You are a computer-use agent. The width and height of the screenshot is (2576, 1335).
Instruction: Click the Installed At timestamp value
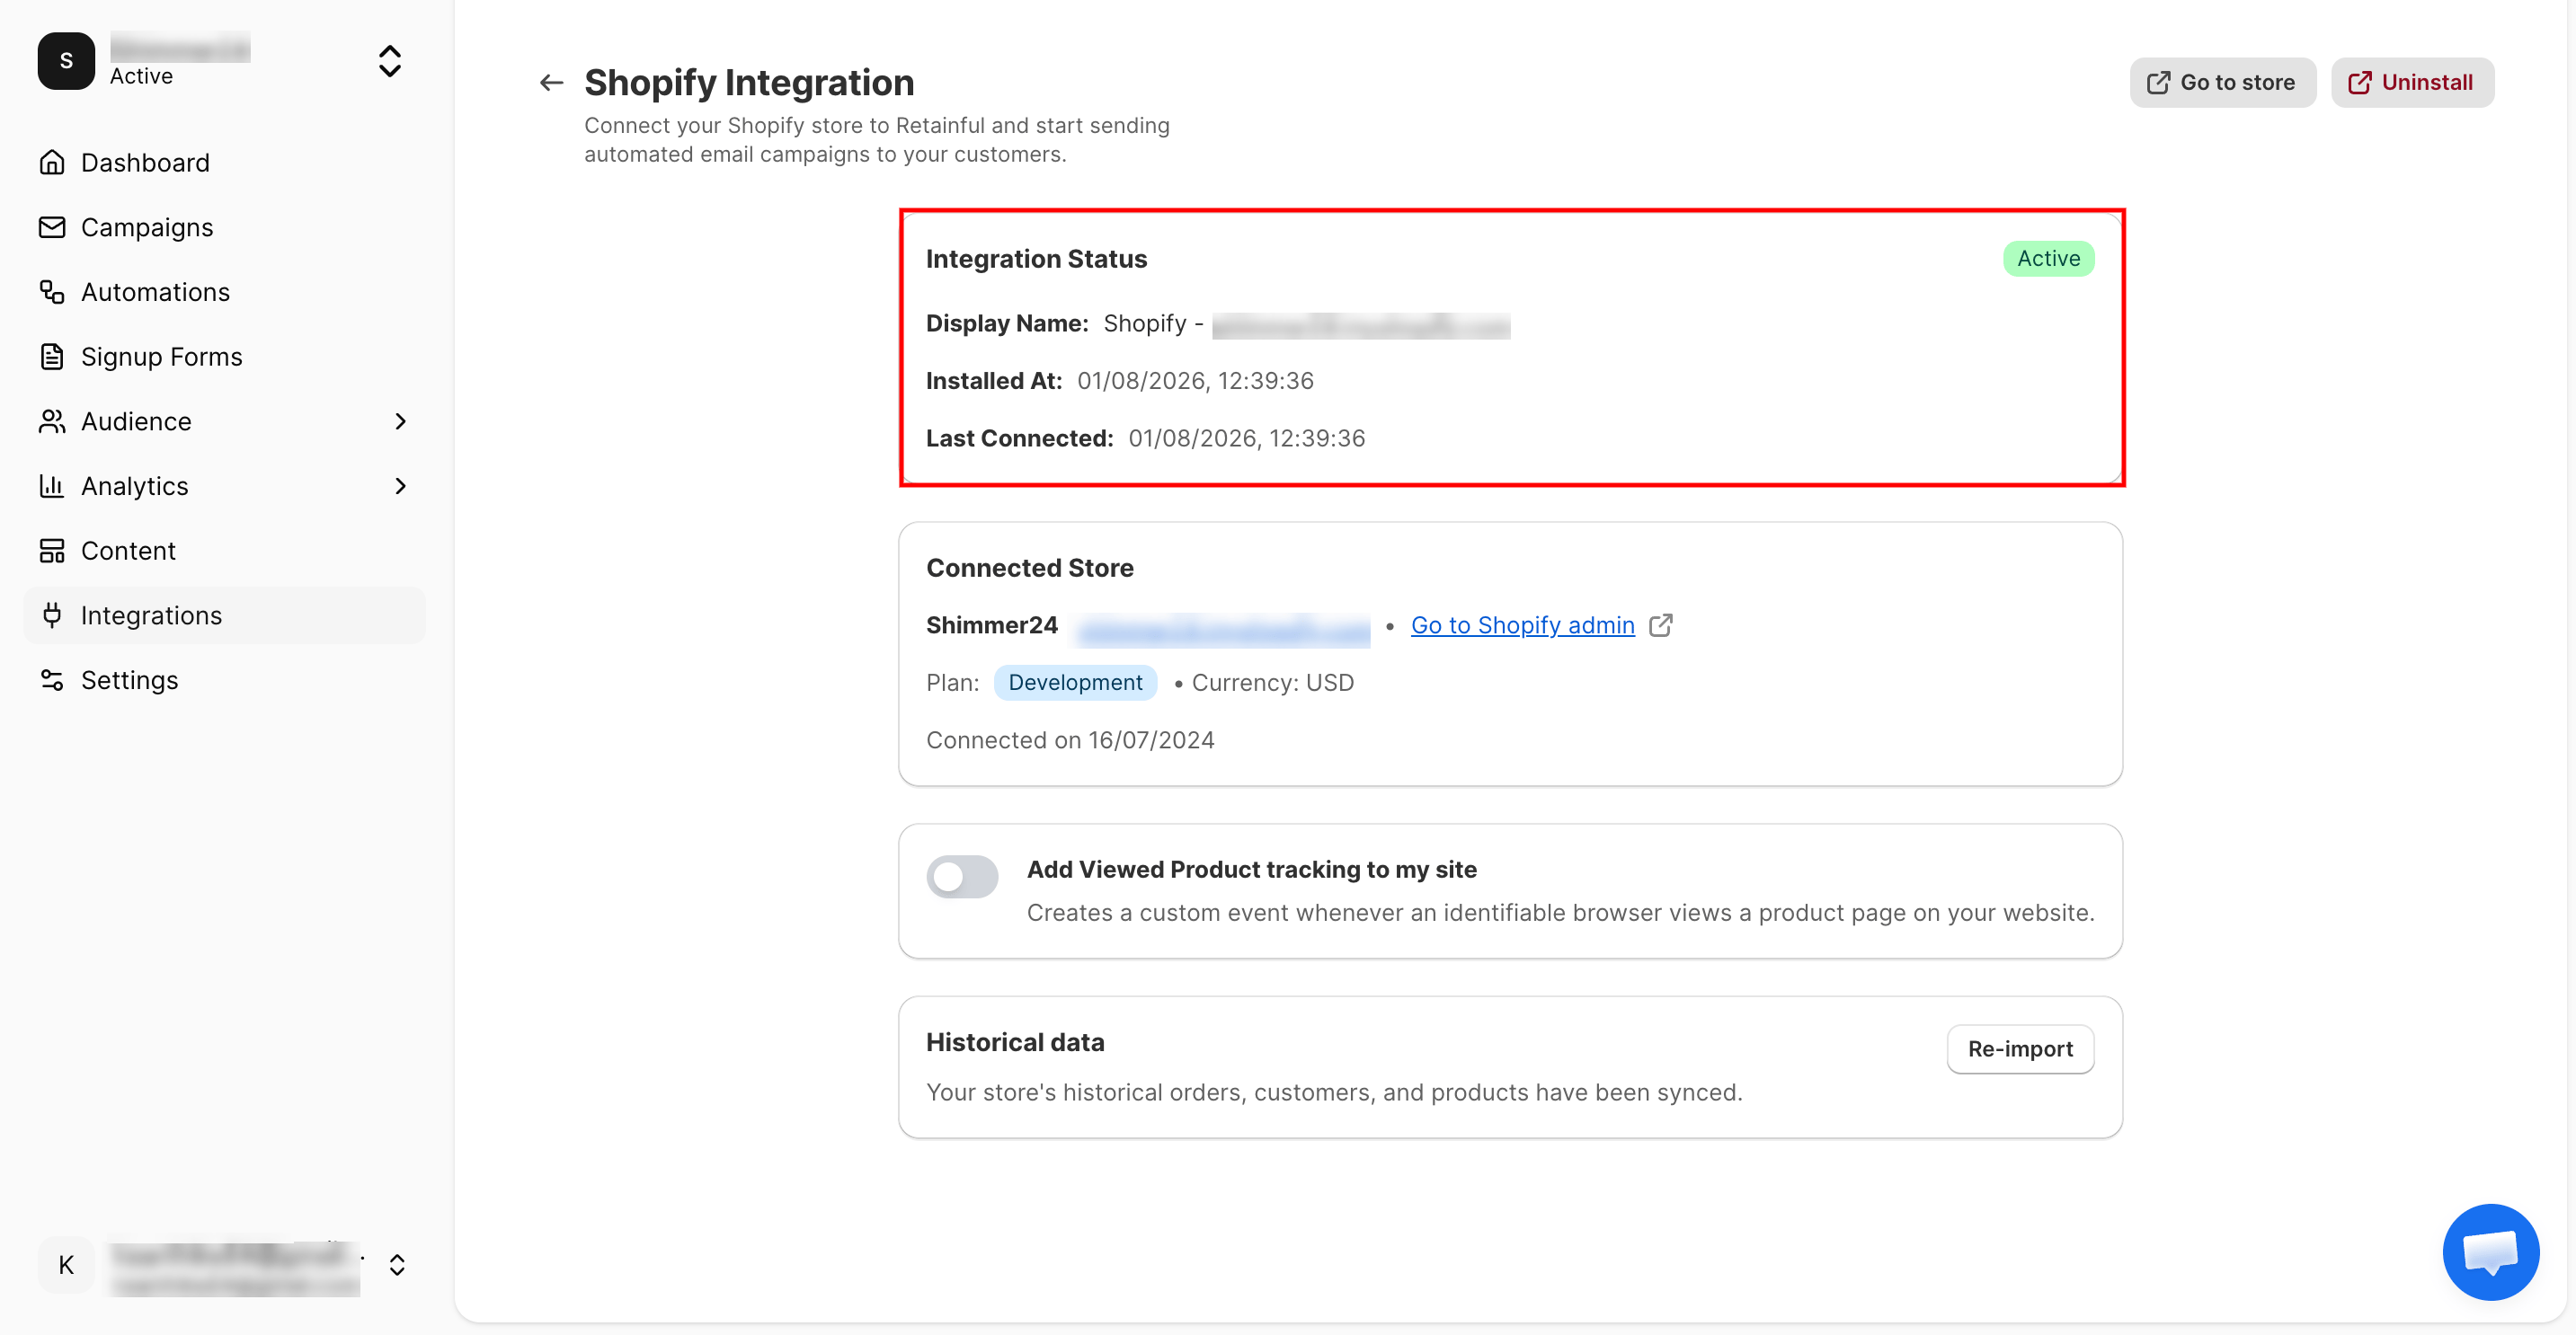click(x=1195, y=381)
